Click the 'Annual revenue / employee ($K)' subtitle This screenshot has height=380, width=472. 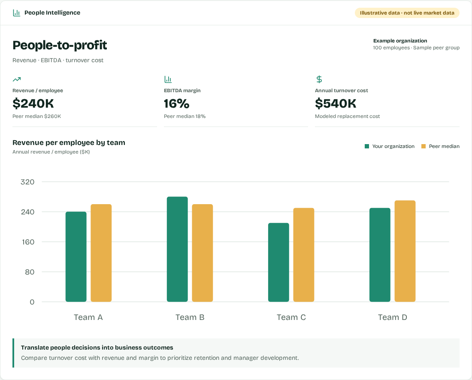click(51, 152)
